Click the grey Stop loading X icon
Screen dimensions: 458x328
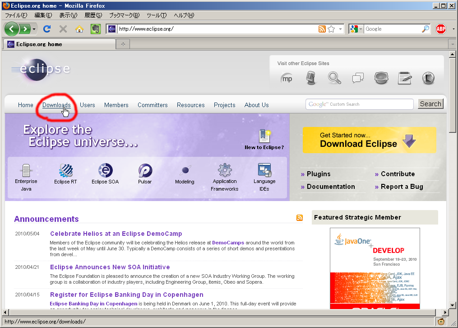pyautogui.click(x=63, y=29)
